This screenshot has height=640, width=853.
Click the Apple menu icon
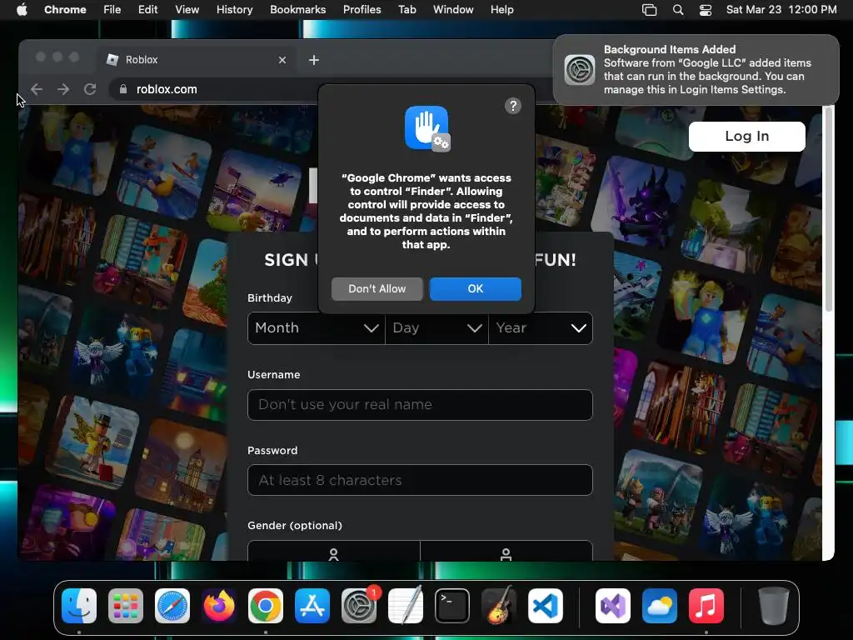click(22, 9)
